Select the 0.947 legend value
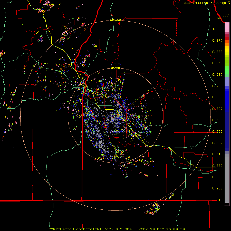This screenshot has width=231, height=231. 217,40
